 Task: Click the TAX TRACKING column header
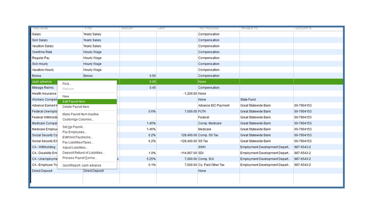tap(209, 28)
